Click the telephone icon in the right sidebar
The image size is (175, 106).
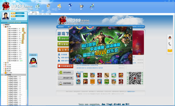[170, 44]
